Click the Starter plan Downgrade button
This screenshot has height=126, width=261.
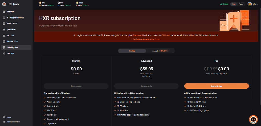76,86
